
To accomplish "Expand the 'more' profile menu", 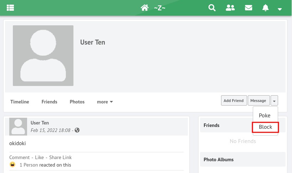I will [x=105, y=102].
